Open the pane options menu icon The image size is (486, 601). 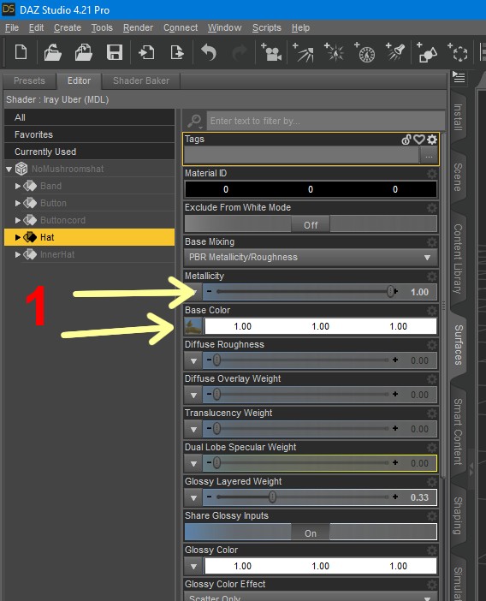point(459,77)
